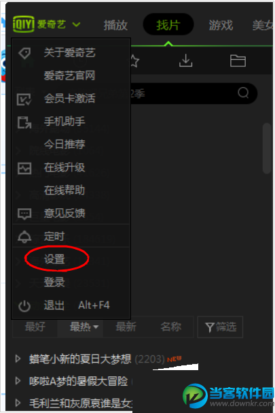Click the search magnifier icon

point(243,93)
